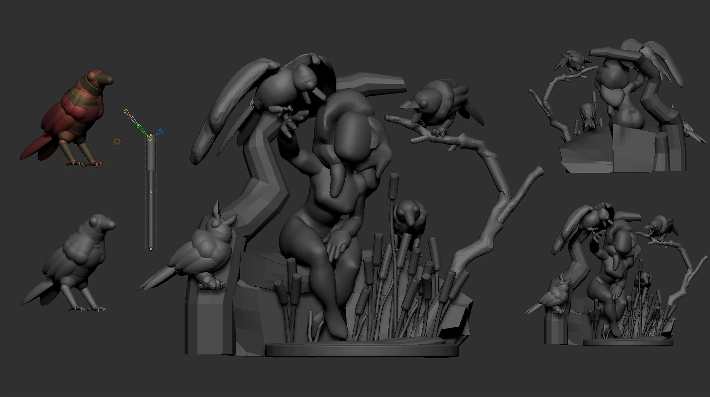The height and width of the screenshot is (397, 710).
Task: Click the white cone handle on gizmo
Action: pyautogui.click(x=133, y=120)
